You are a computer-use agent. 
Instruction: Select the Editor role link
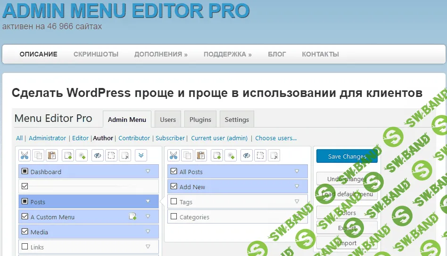tap(80, 138)
